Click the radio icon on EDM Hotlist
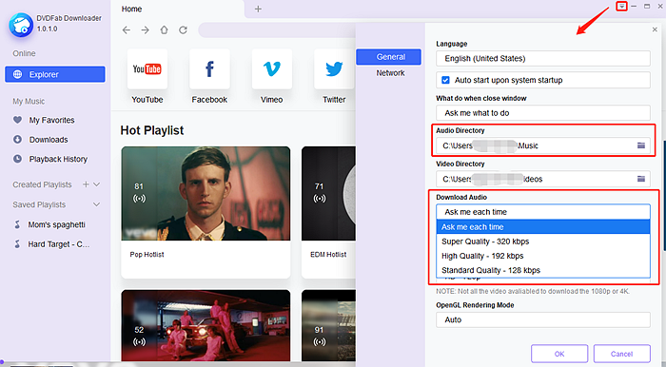 [320, 198]
